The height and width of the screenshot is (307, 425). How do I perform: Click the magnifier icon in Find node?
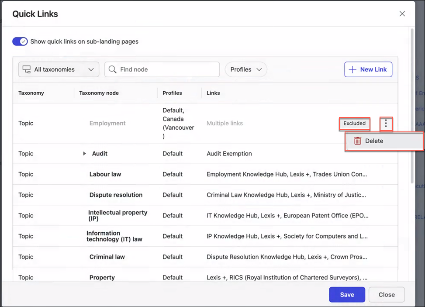[113, 69]
